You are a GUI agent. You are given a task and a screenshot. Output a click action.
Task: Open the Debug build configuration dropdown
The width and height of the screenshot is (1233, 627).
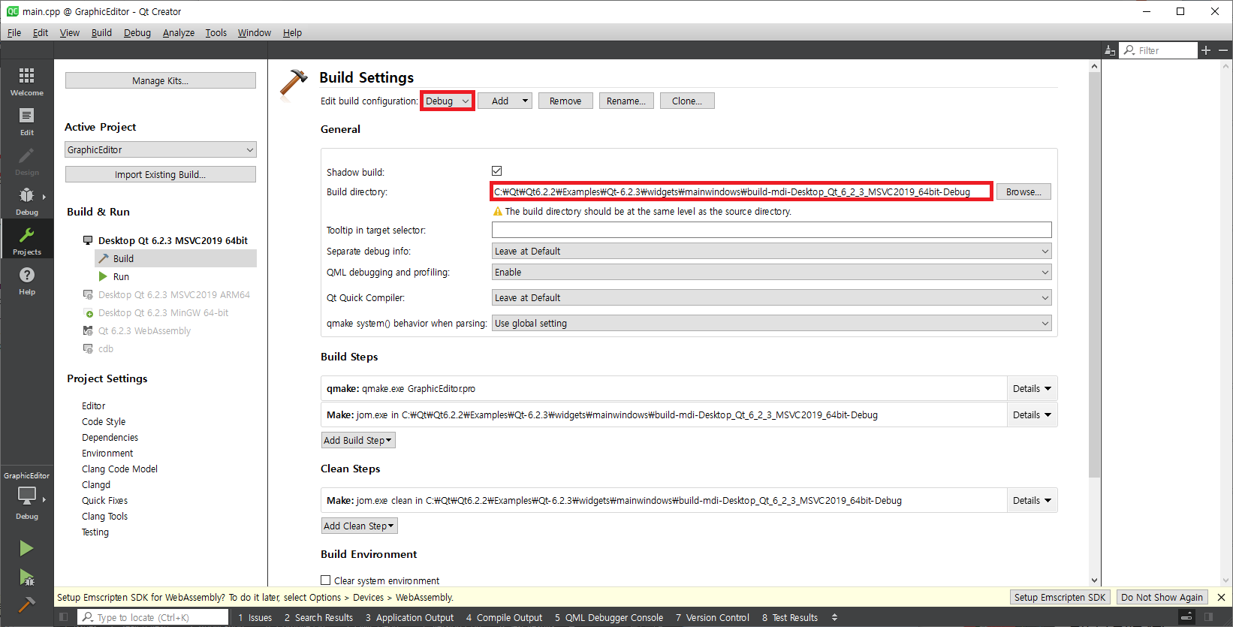tap(447, 101)
